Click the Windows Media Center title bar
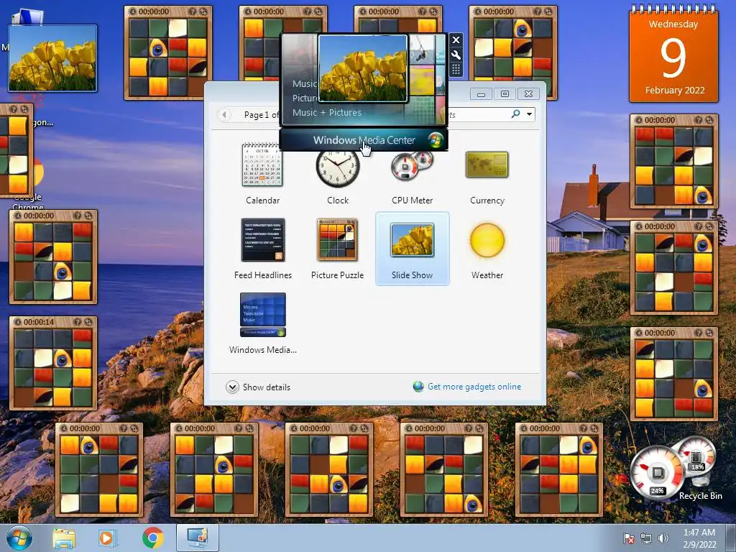Screen dimensions: 736x552 point(364,140)
